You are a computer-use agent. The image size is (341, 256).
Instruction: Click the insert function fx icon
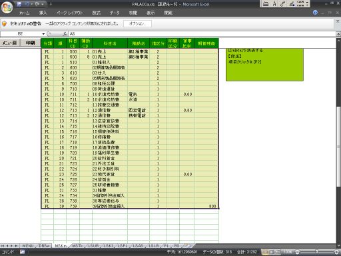(x=65, y=34)
